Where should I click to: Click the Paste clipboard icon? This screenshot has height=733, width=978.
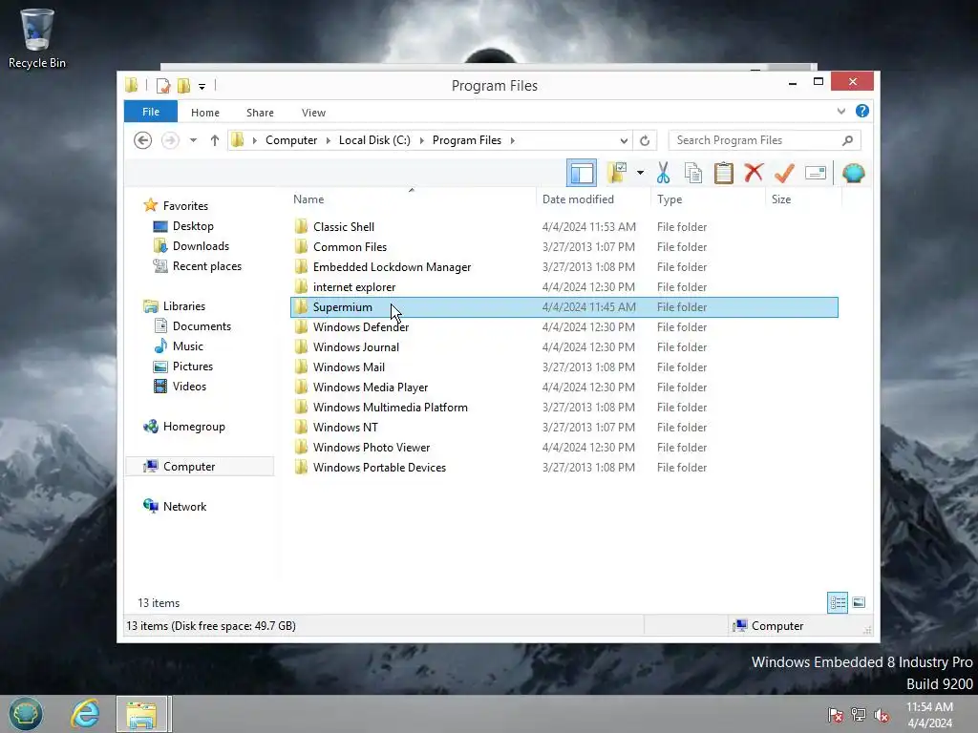click(724, 174)
